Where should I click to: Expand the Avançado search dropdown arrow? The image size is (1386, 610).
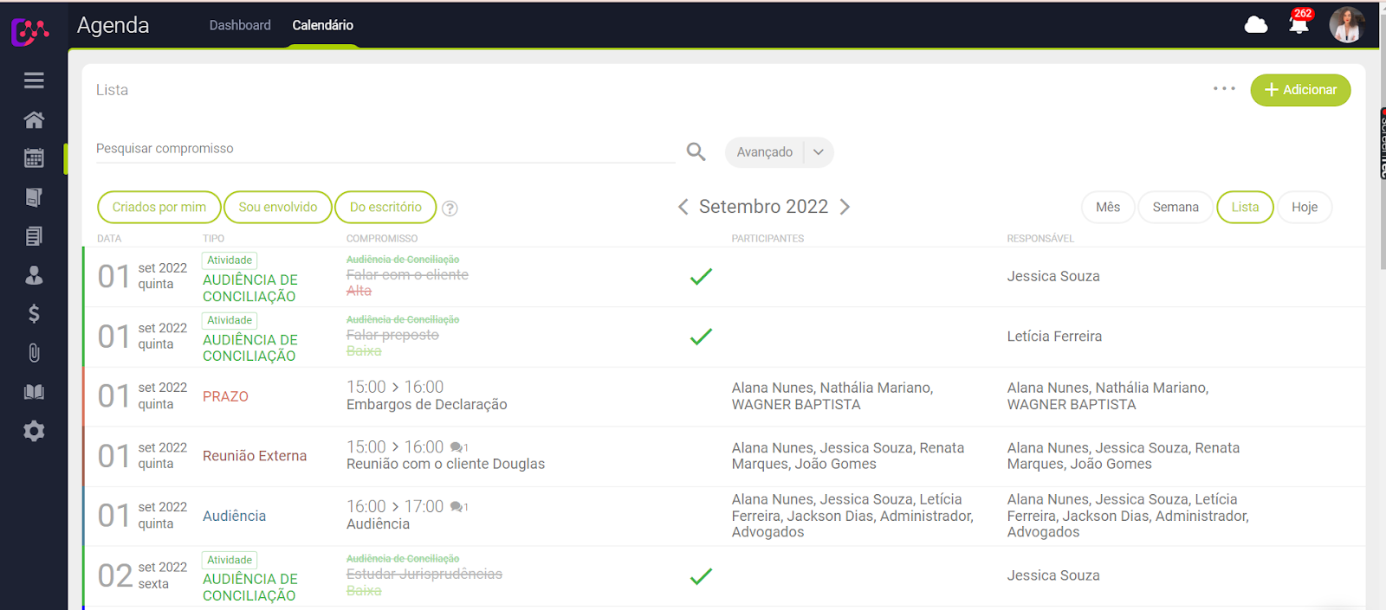pos(819,152)
